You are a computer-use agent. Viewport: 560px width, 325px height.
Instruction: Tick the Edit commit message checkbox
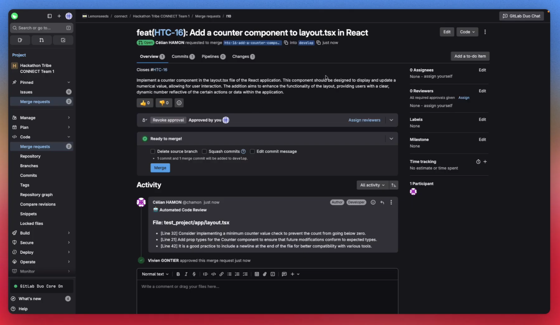click(252, 151)
